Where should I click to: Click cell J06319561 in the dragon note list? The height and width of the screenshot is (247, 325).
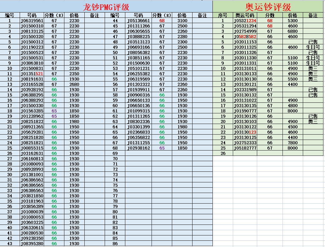click(x=32, y=21)
